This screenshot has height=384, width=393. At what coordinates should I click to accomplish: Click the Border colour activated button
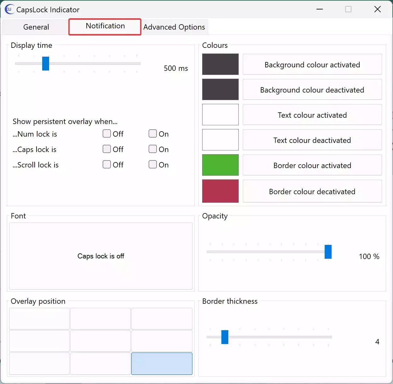(312, 165)
